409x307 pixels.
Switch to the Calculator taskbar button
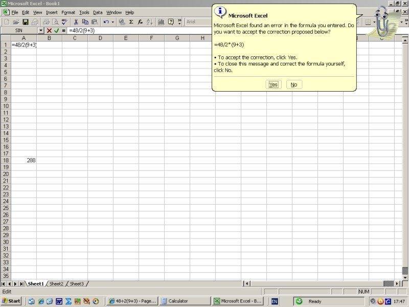pyautogui.click(x=185, y=301)
